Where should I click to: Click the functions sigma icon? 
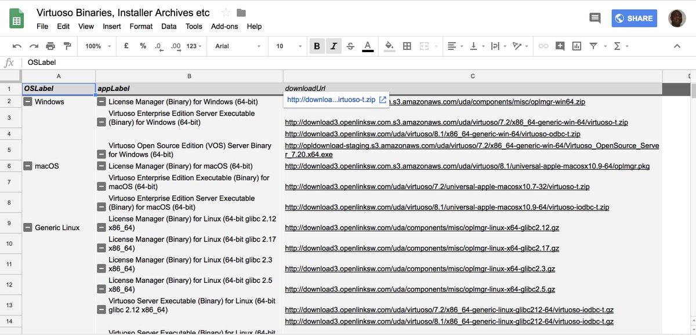(x=617, y=46)
